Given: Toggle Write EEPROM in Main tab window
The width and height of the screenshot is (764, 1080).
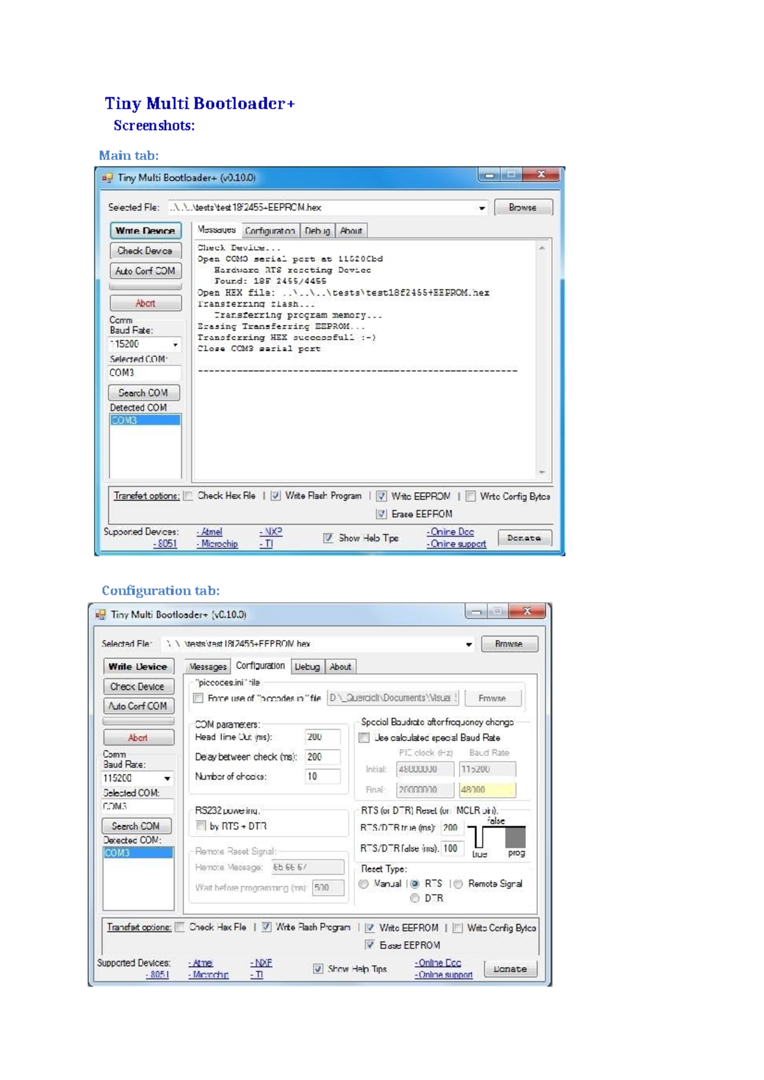Looking at the screenshot, I should (x=381, y=496).
